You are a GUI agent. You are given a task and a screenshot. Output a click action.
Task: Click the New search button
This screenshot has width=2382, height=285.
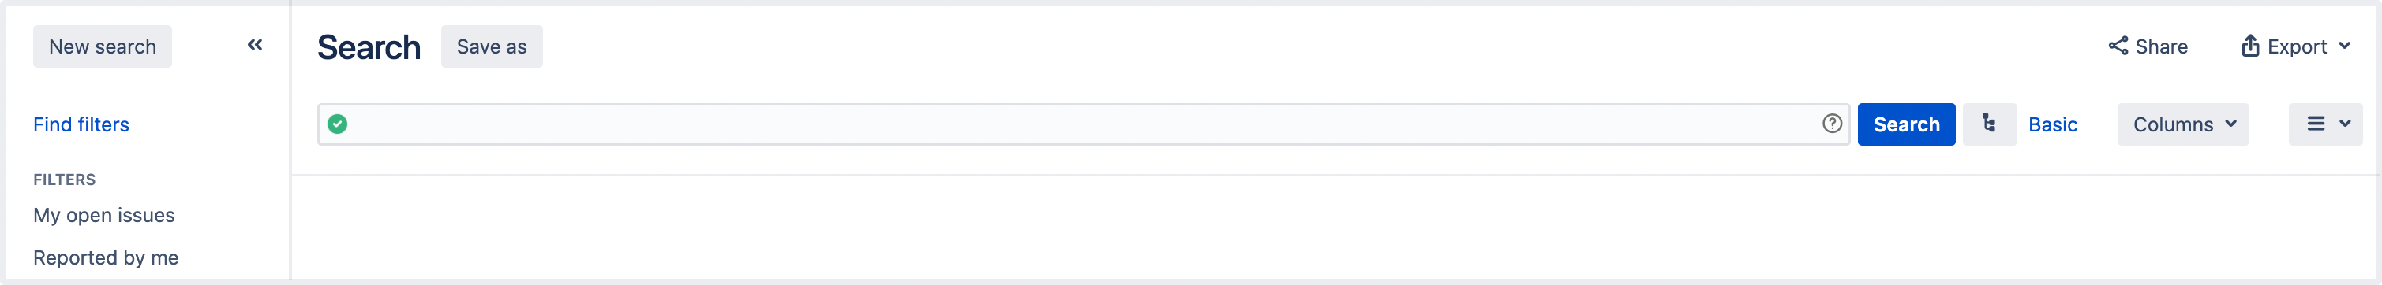103,46
